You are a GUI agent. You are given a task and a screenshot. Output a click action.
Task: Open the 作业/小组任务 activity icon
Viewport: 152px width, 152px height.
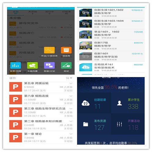click(x=49, y=50)
